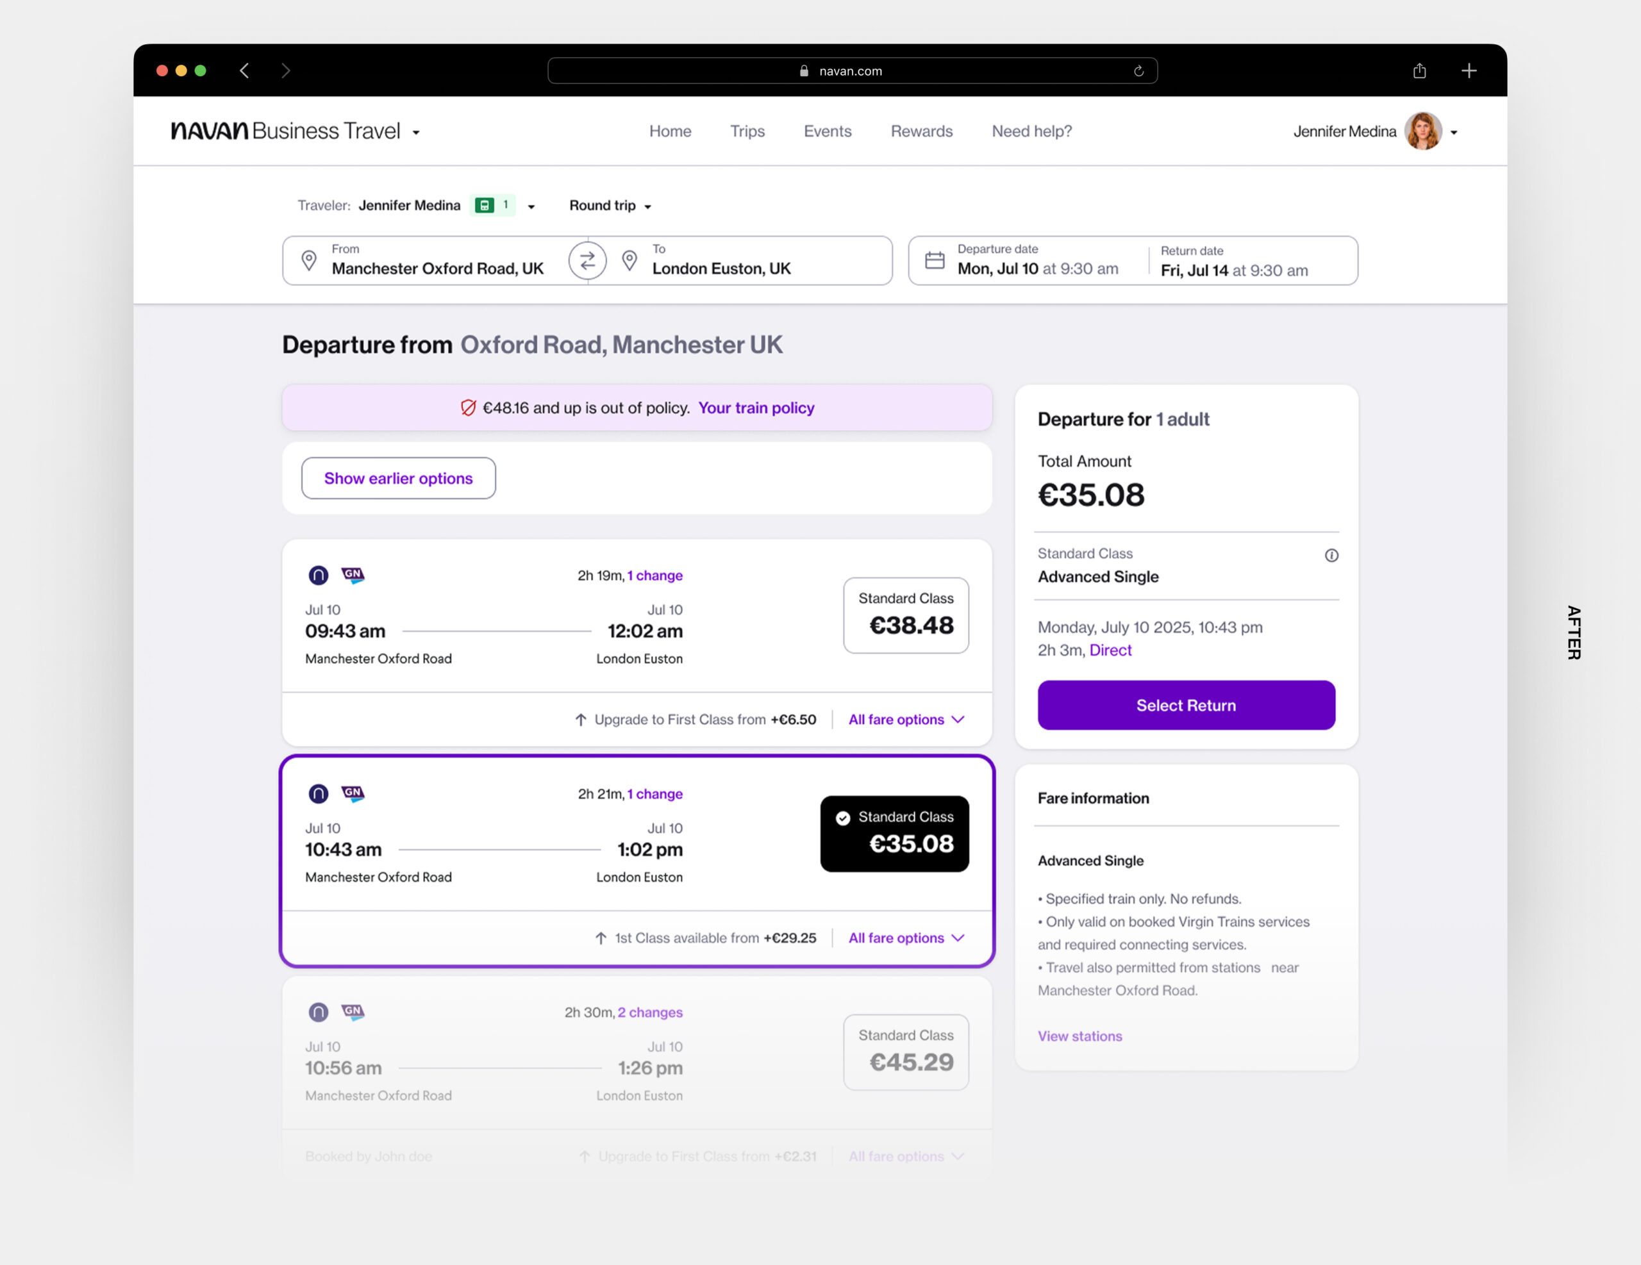Click the info icon beside Standard Class

pyautogui.click(x=1331, y=555)
